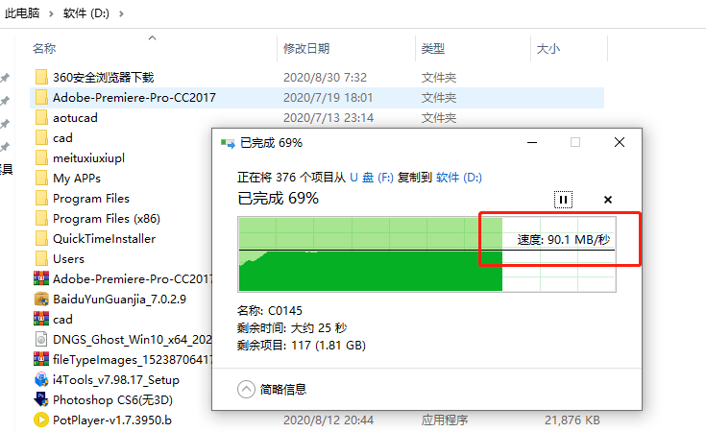
Task: Expand breadcrumb chevron after 此电脑
Action: 51,14
